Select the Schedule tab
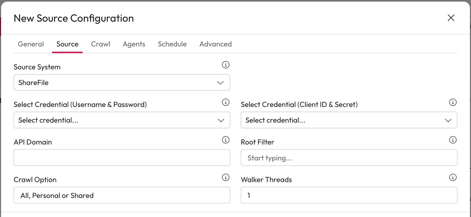This screenshot has height=217, width=471. pyautogui.click(x=172, y=44)
